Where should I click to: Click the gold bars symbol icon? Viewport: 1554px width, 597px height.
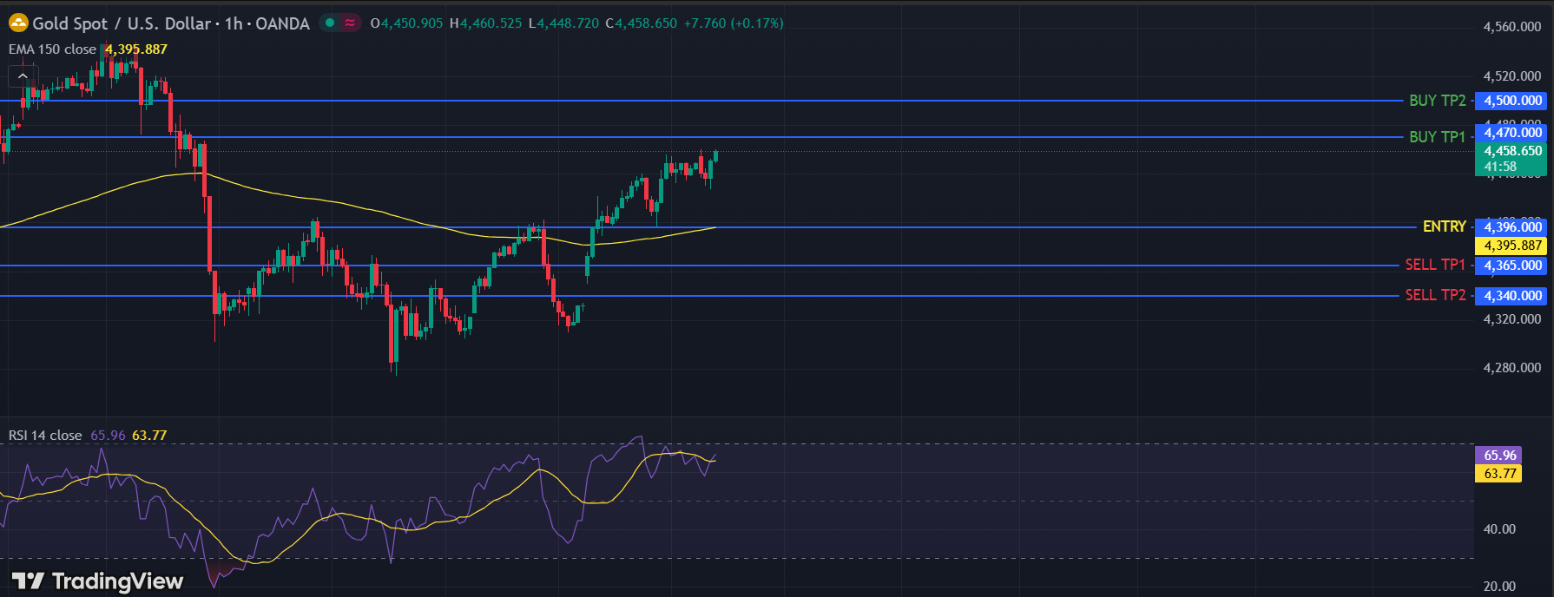pyautogui.click(x=18, y=23)
